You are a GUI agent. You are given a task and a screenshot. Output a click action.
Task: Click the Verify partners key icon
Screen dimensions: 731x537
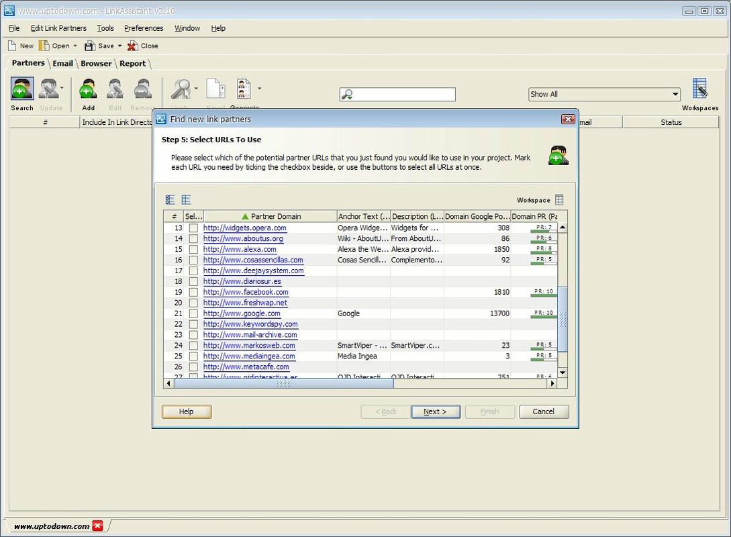click(181, 89)
